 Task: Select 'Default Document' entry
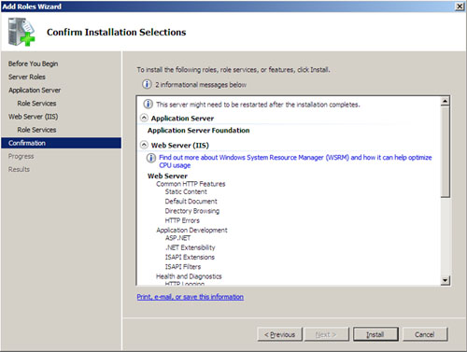191,202
